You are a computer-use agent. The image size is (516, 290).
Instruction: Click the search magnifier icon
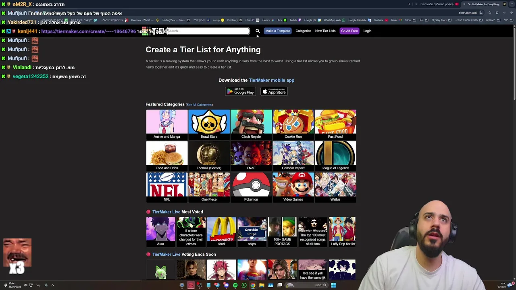(258, 31)
